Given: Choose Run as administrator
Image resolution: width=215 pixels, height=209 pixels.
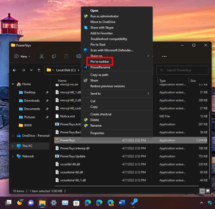Looking at the screenshot, I should (104, 16).
